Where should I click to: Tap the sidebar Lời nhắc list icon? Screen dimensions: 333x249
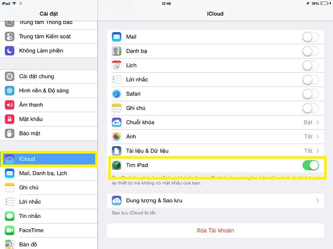[x=9, y=202]
